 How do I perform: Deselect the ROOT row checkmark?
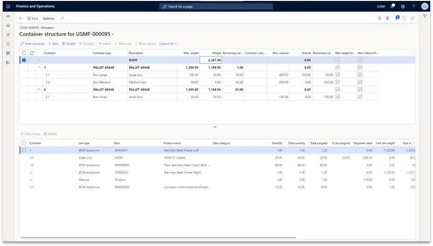(x=24, y=60)
